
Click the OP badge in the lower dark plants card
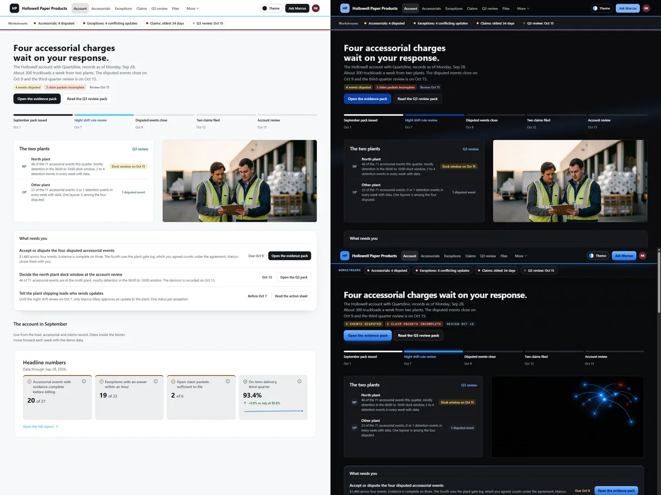click(354, 427)
